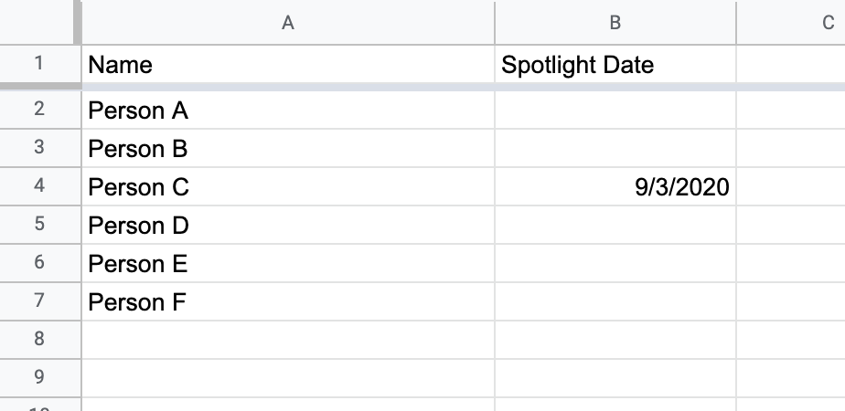Select row 4 header
Viewport: 845px width, 411px height.
pos(38,186)
